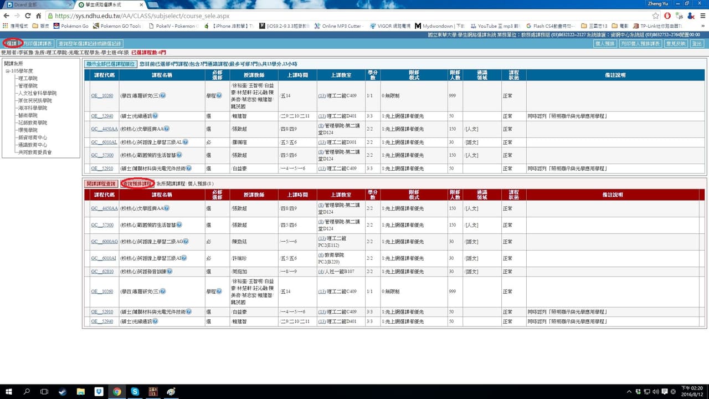This screenshot has width=709, height=399.
Task: Open the new tab button
Action: click(x=153, y=4)
